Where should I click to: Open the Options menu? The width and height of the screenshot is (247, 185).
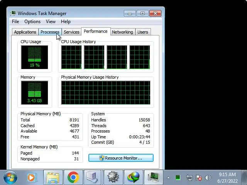point(32,22)
